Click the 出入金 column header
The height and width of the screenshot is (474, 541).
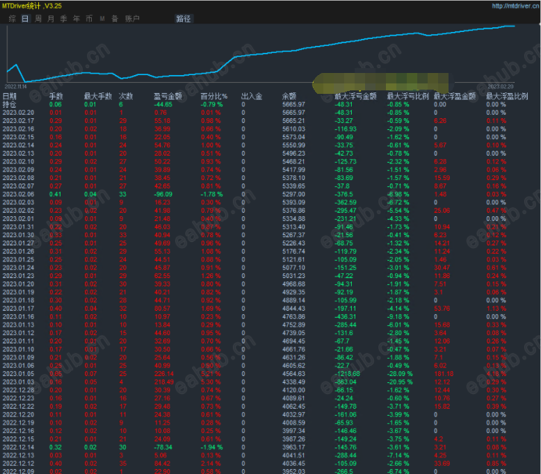coord(252,96)
